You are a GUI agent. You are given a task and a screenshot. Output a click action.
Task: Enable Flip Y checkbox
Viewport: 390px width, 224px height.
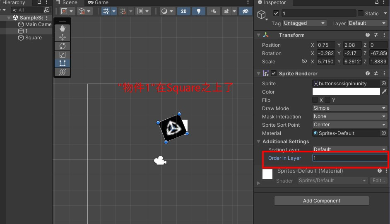click(x=327, y=100)
